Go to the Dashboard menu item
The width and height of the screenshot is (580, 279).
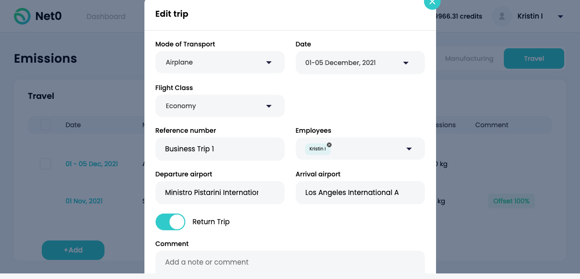106,17
